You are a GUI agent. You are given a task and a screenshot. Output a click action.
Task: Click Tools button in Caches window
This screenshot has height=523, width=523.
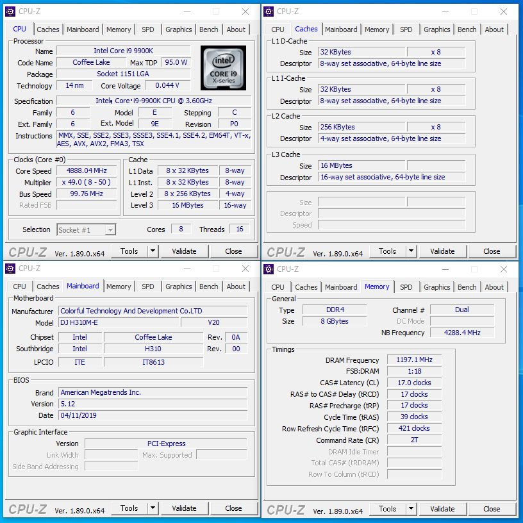click(x=388, y=251)
